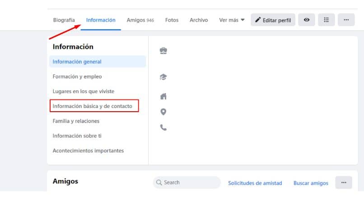Click the friends Search input field
Screen dimensions: 364x208
tap(187, 182)
